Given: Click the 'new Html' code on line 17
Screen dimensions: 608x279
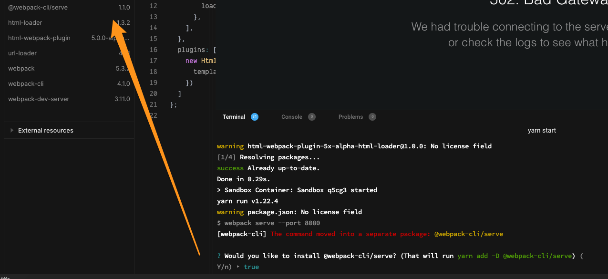Looking at the screenshot, I should [201, 61].
